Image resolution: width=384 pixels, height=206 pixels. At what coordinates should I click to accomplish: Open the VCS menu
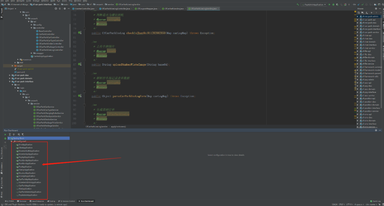[x=70, y=1]
